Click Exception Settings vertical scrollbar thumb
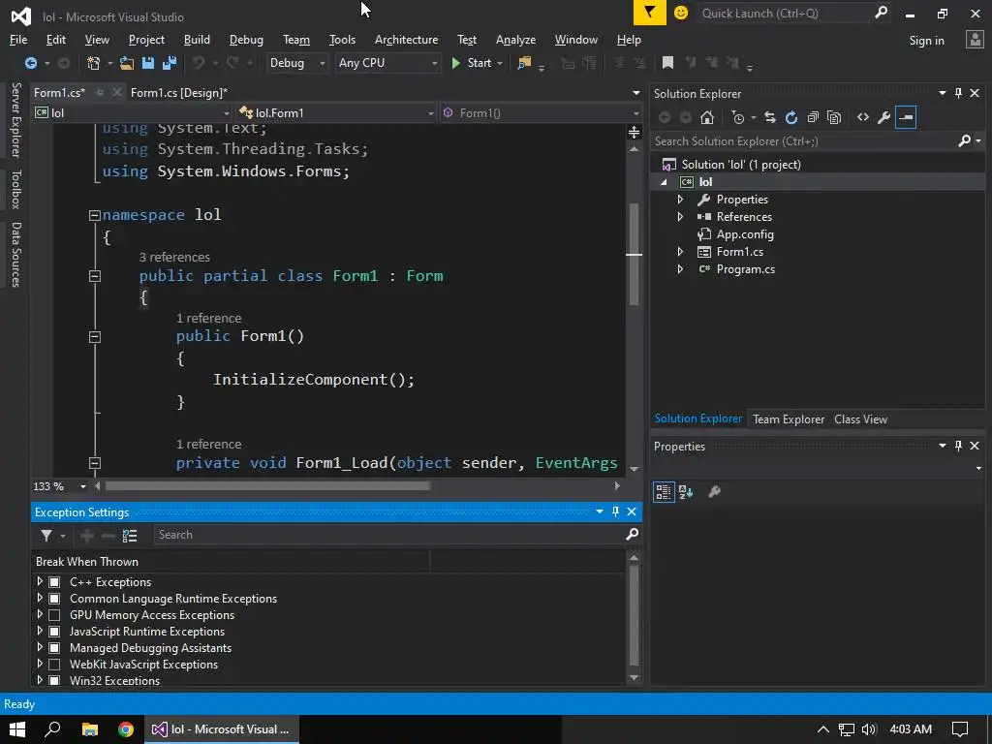 [634, 615]
